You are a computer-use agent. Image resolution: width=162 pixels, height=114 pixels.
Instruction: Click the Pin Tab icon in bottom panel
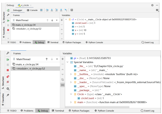click(x=8, y=95)
